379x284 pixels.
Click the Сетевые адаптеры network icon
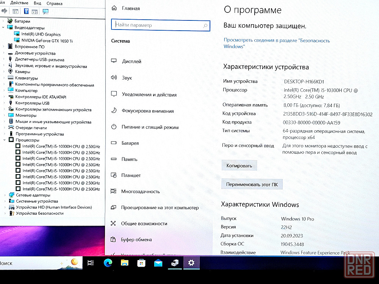[12, 195]
